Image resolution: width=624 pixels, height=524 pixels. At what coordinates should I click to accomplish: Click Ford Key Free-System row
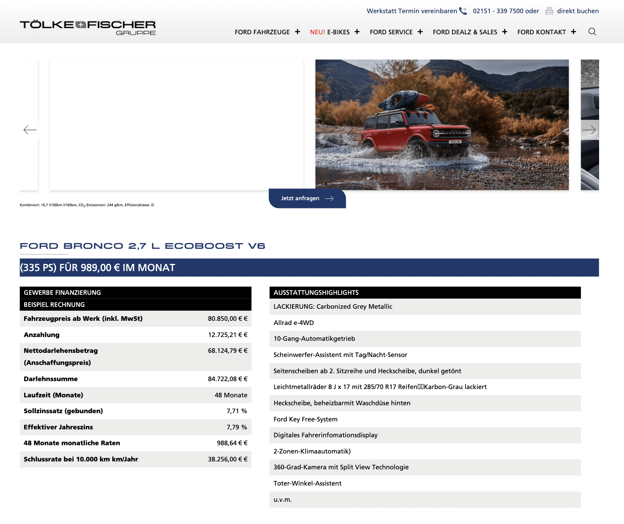(x=425, y=419)
